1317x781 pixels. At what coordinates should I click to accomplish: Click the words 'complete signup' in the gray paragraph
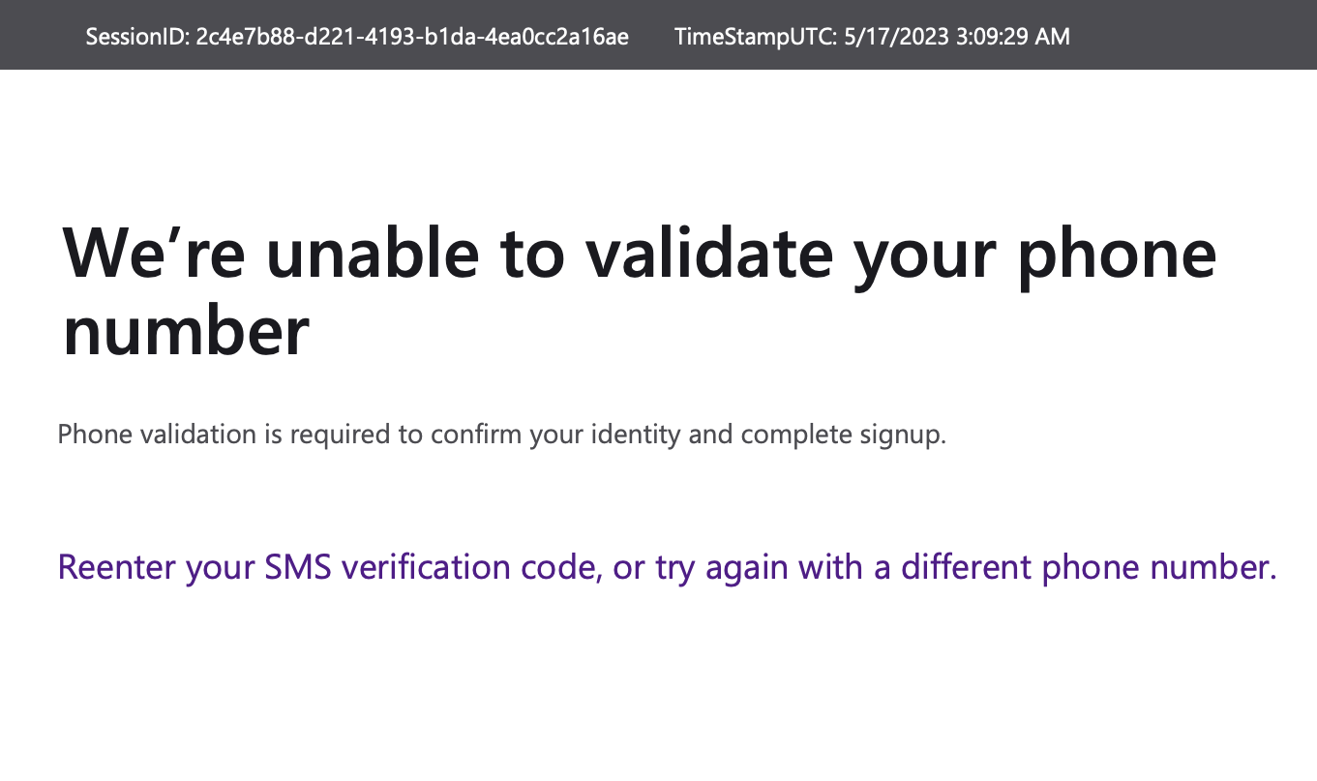point(843,434)
